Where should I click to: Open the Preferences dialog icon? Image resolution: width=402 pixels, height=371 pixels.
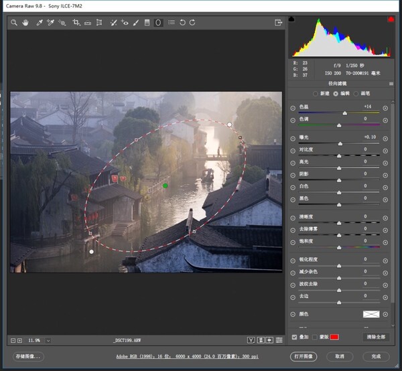coord(172,23)
